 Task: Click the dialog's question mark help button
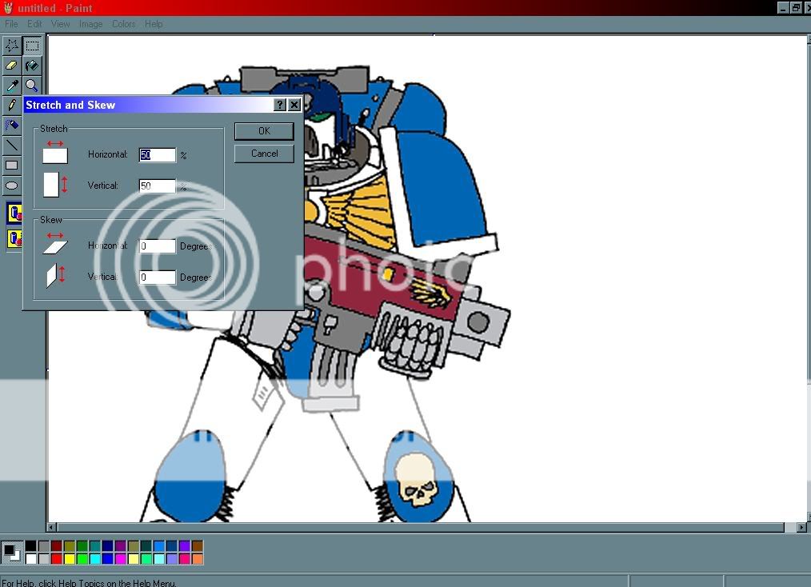click(280, 105)
